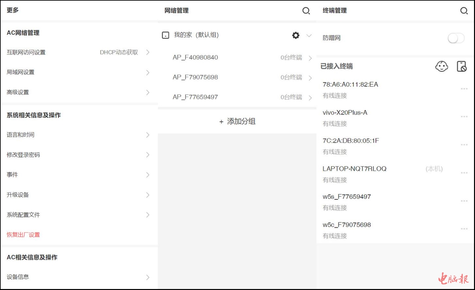Open more options for w5s_F77659497

click(464, 201)
